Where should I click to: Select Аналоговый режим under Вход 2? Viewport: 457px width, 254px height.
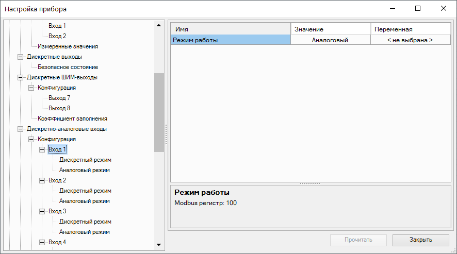click(x=84, y=201)
